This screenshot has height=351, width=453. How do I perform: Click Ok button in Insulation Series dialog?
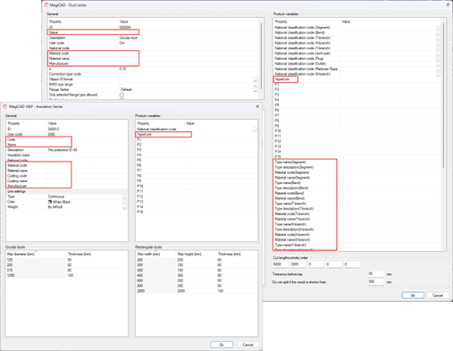pyautogui.click(x=222, y=345)
